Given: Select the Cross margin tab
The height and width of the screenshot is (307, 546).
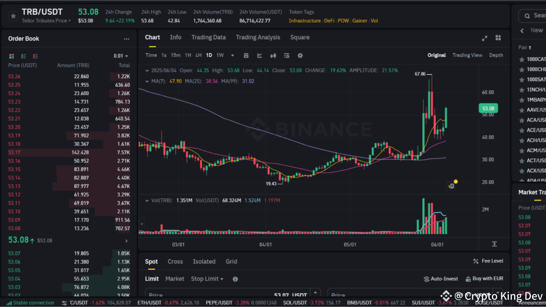Looking at the screenshot, I should (175, 262).
